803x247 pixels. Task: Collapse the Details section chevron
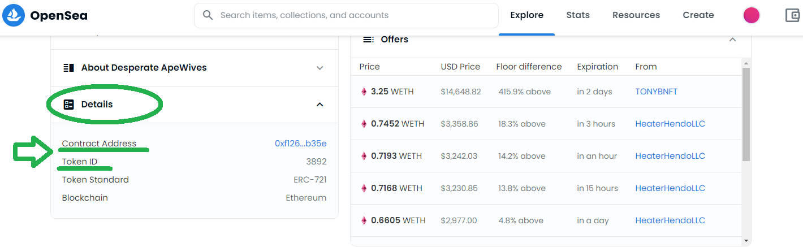pos(320,105)
